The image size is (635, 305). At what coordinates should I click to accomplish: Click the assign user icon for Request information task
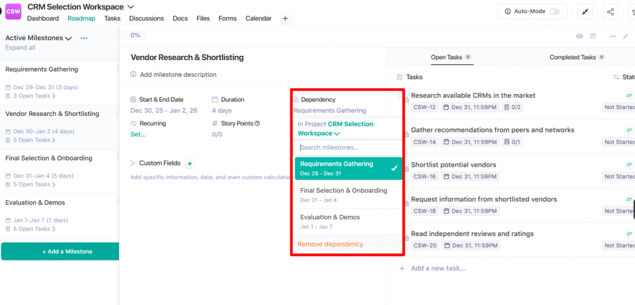629,199
